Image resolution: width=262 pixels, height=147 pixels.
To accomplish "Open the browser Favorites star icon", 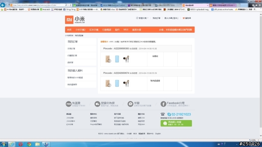I will tap(256, 5).
